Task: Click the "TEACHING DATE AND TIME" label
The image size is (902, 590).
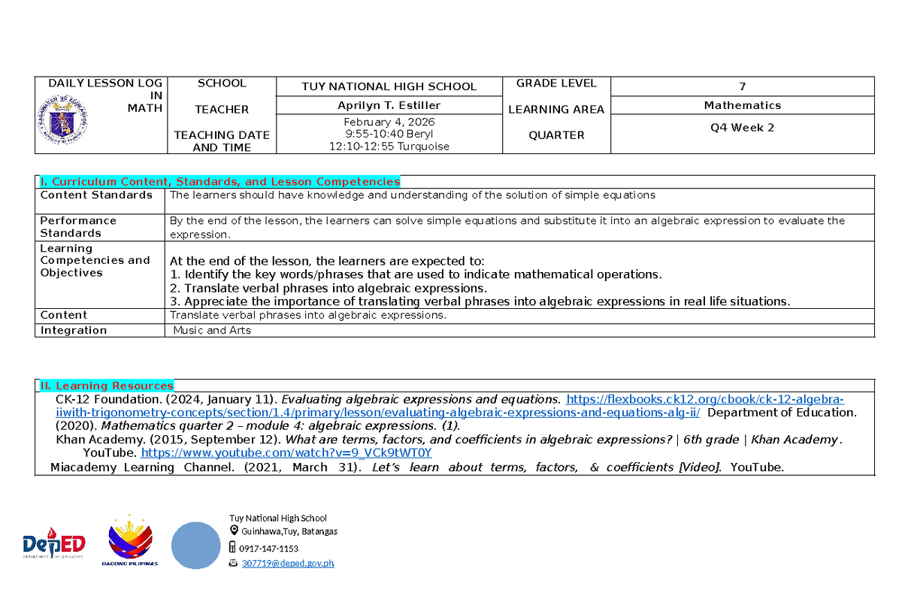Action: coord(222,141)
